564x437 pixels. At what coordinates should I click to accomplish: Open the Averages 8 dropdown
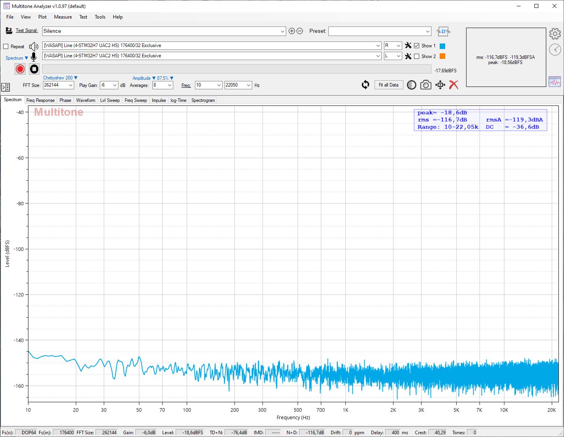[x=163, y=85]
